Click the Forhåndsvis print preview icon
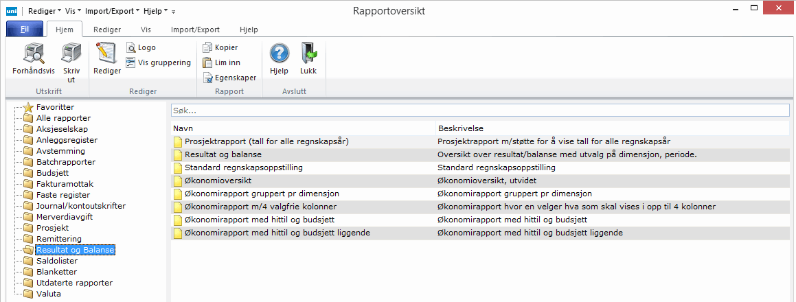796x302 pixels. point(34,55)
